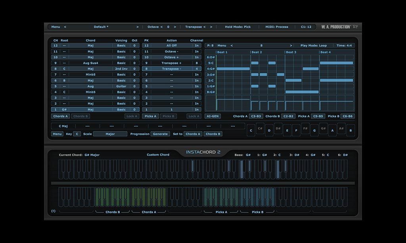406x243 pixels.
Task: Lower the Octave with its left arrow
Action: 162,27
